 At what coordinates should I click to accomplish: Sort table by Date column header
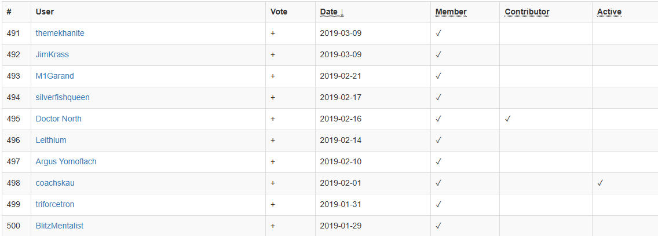(331, 12)
